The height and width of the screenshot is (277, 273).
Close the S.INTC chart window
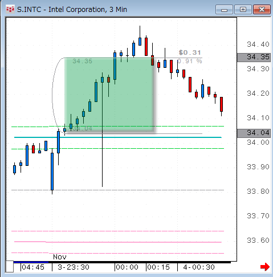(x=262, y=10)
